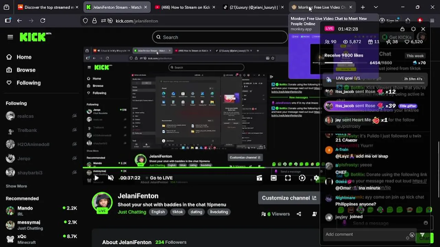Open player settings gear
The image size is (440, 247).
pos(316,178)
